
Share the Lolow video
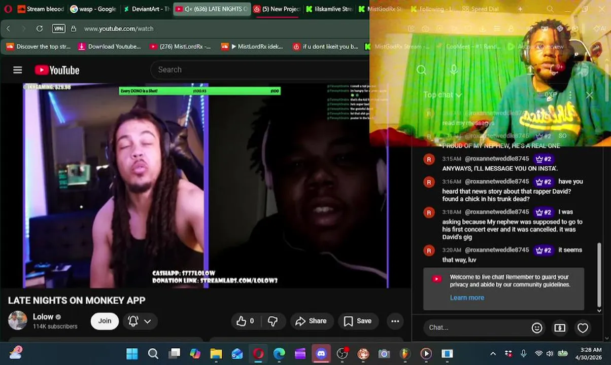pos(311,321)
